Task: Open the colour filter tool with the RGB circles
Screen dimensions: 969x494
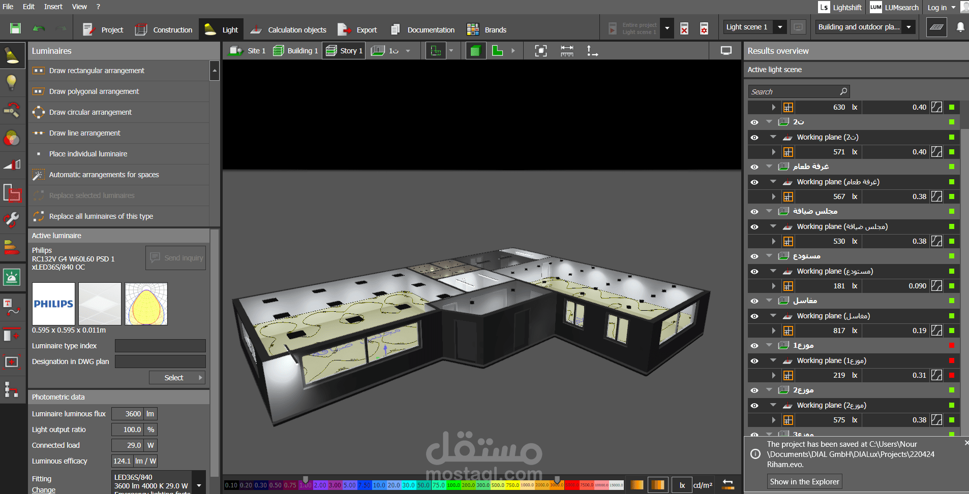Action: (12, 138)
